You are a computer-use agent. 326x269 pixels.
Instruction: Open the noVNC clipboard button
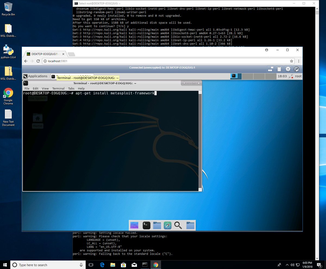[279, 69]
